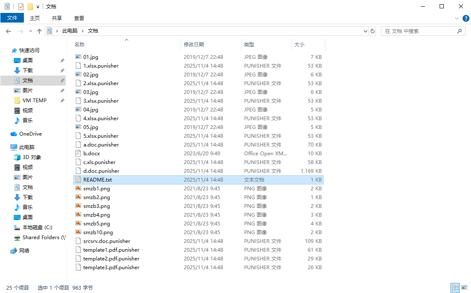Switch to large icons view mode
The width and height of the screenshot is (471, 293).
(x=464, y=288)
